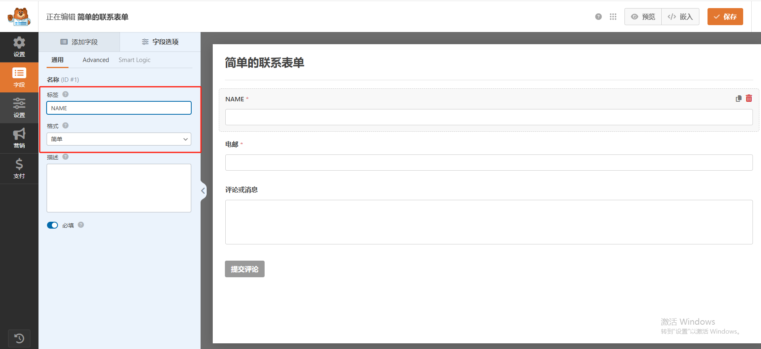
Task: Click the 标签 label input containing NAME
Action: tap(119, 108)
